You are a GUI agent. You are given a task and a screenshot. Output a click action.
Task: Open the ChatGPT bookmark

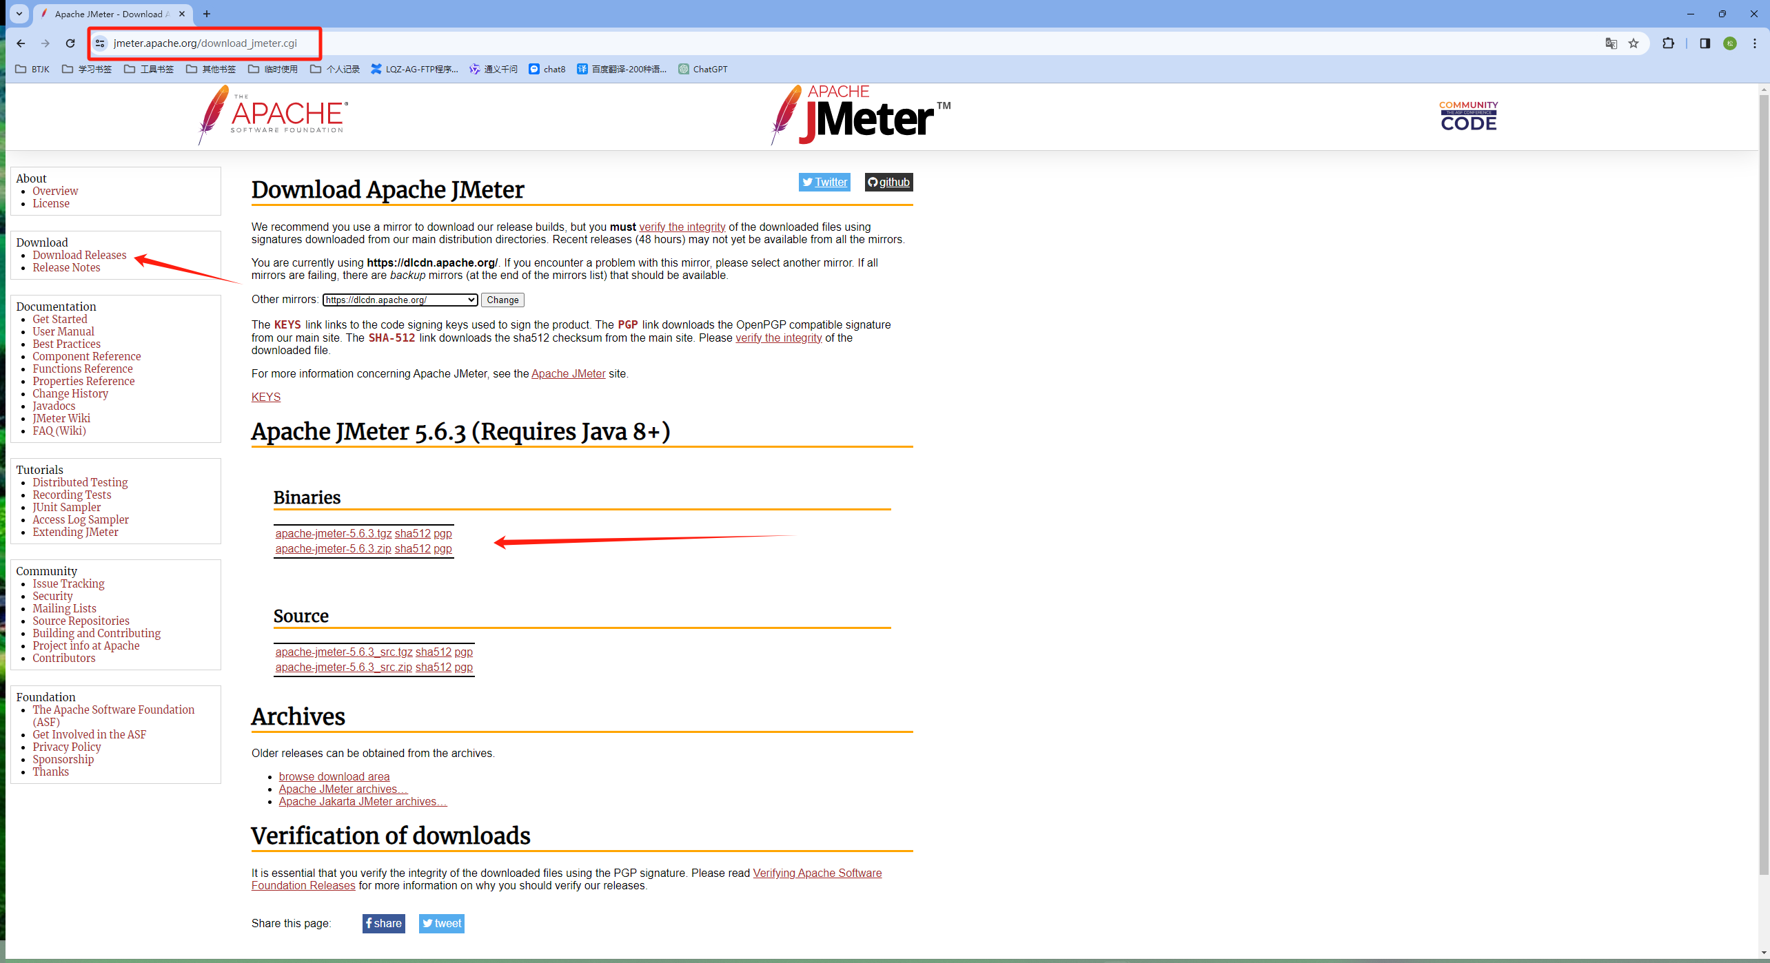click(703, 69)
